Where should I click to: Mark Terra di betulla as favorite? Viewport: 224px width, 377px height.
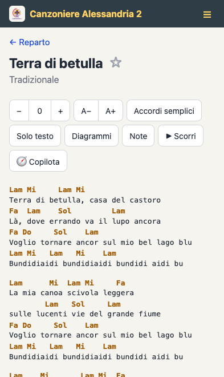tap(116, 62)
